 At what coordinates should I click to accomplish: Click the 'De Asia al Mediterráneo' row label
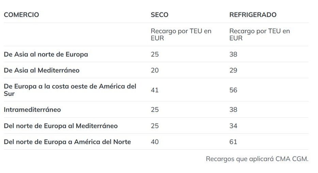click(42, 70)
